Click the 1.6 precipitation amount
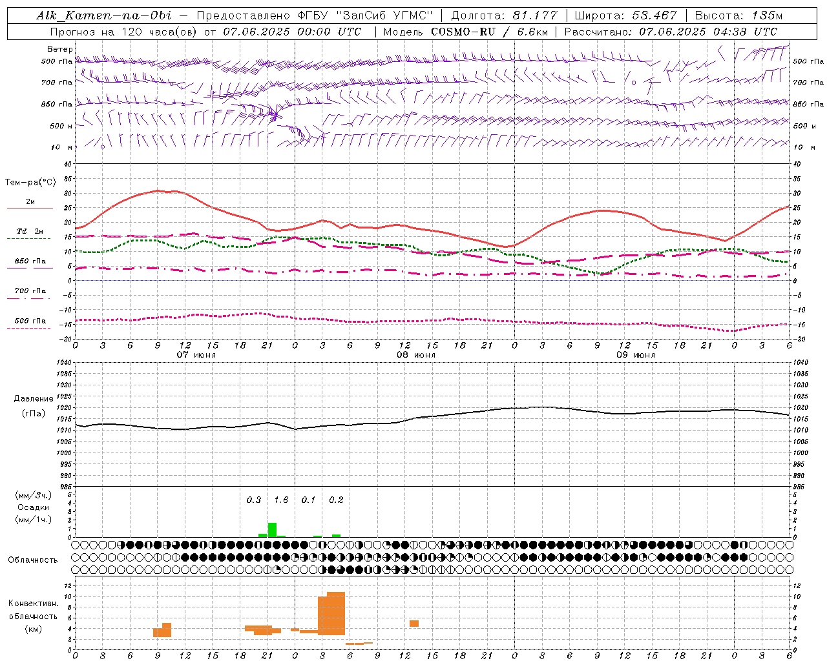The width and height of the screenshot is (827, 661). click(x=281, y=500)
